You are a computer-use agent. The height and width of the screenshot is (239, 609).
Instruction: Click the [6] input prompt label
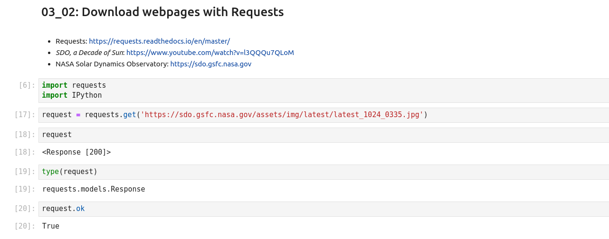27,85
